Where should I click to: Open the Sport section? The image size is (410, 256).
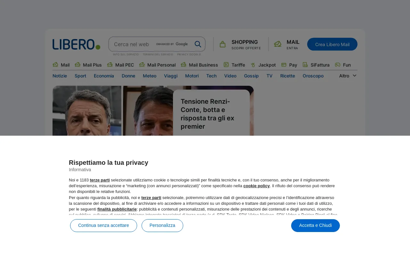[x=80, y=76]
